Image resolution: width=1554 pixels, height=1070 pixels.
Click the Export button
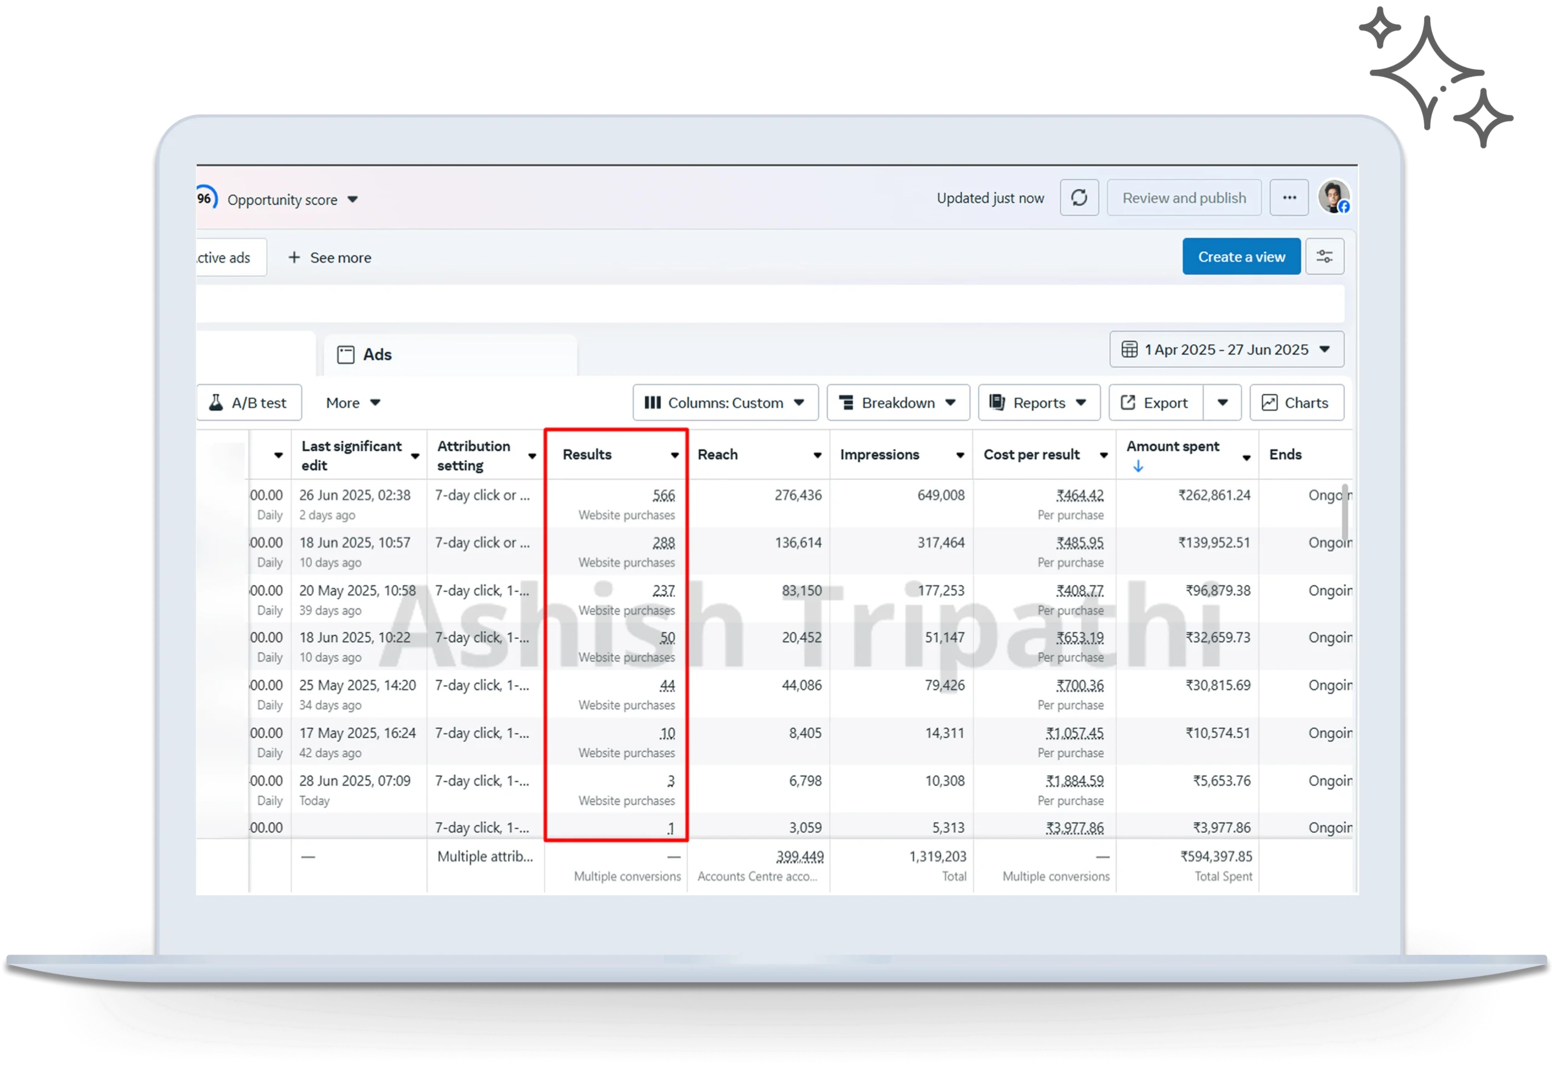(1155, 403)
